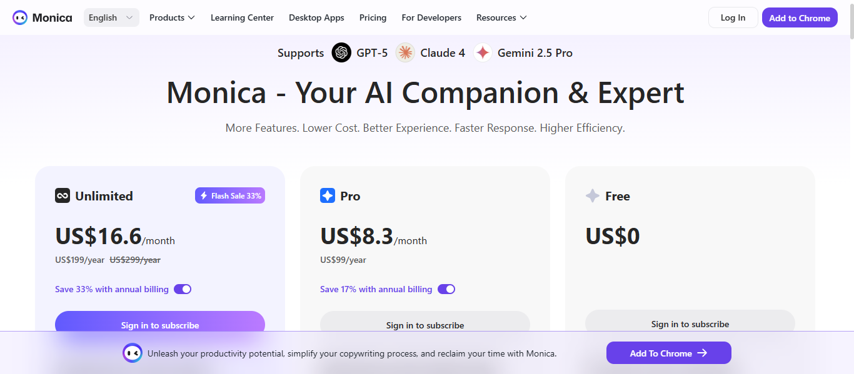The height and width of the screenshot is (374, 854).
Task: Toggle annual billing on the Unlimited plan
Action: click(x=183, y=289)
